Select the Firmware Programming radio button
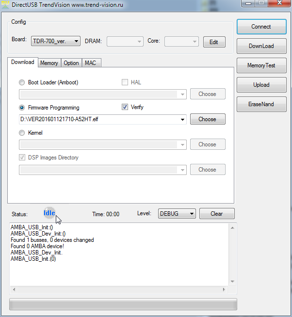Viewport: 292px width, 317px height. tap(22, 108)
